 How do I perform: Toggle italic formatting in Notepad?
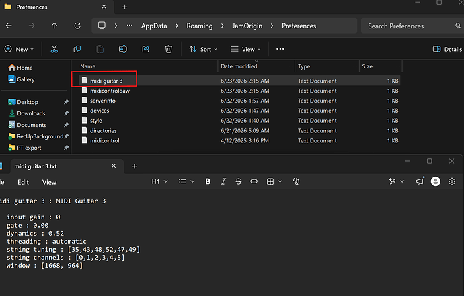(x=223, y=181)
